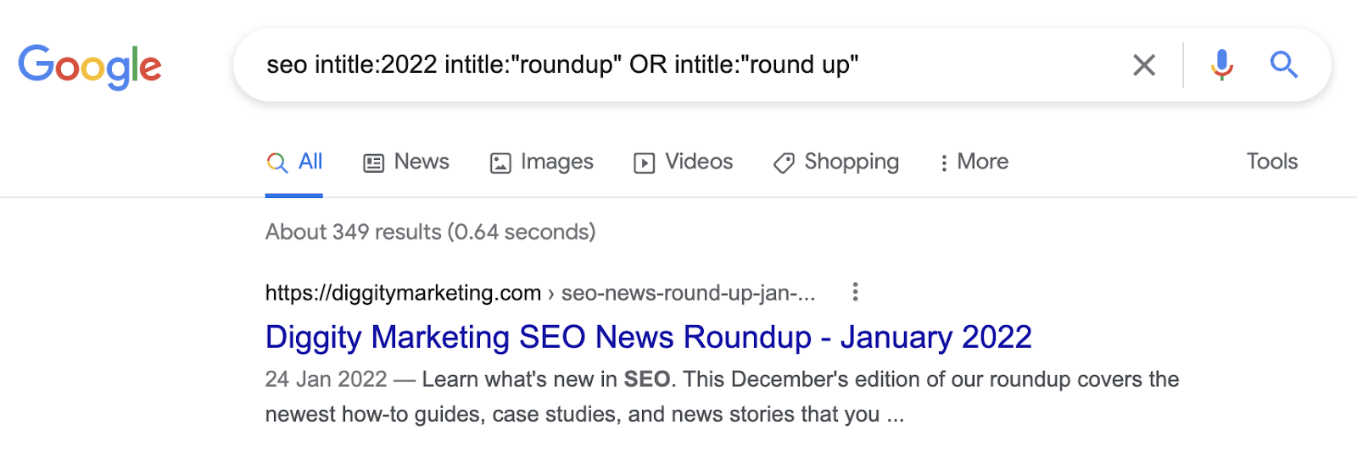Click the Images tab picture icon
Image resolution: width=1357 pixels, height=458 pixels.
click(500, 163)
